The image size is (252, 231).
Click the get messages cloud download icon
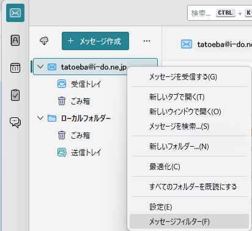(44, 41)
